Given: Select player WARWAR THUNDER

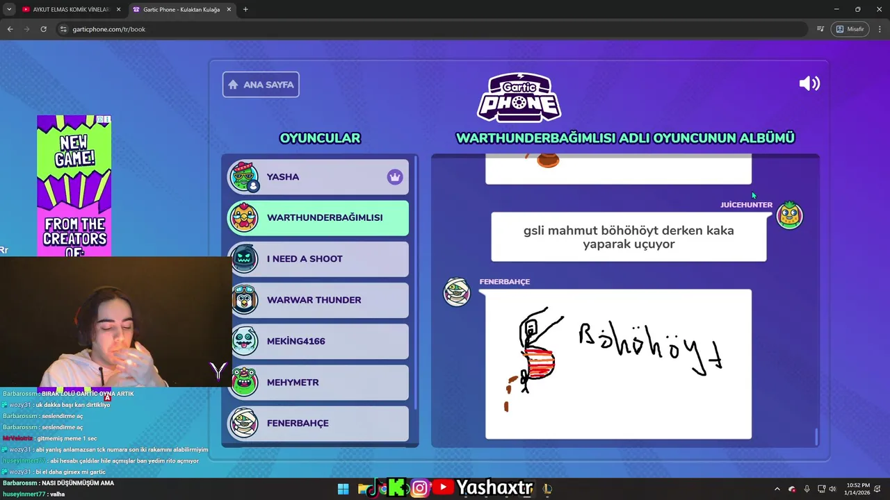Looking at the screenshot, I should coord(318,300).
